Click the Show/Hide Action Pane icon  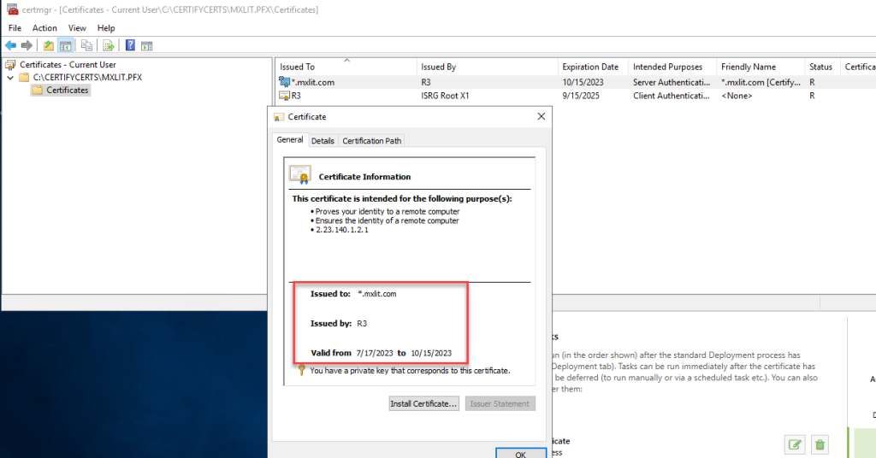click(146, 45)
